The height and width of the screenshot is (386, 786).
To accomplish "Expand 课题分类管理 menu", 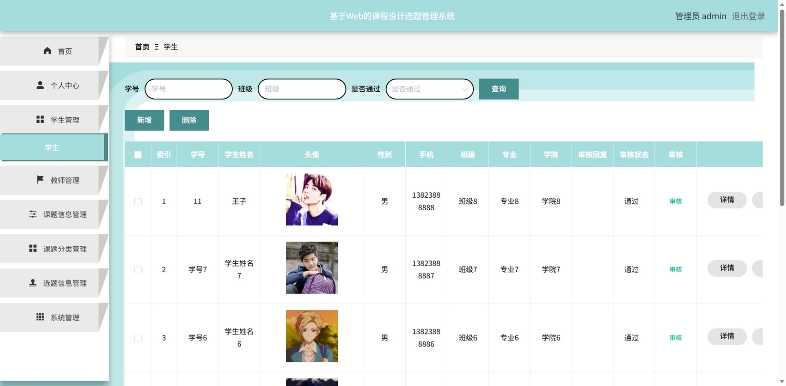I will tap(53, 249).
